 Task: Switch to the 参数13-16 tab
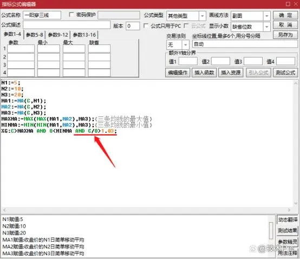[84, 35]
